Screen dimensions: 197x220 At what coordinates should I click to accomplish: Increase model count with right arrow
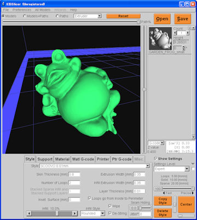(188, 33)
